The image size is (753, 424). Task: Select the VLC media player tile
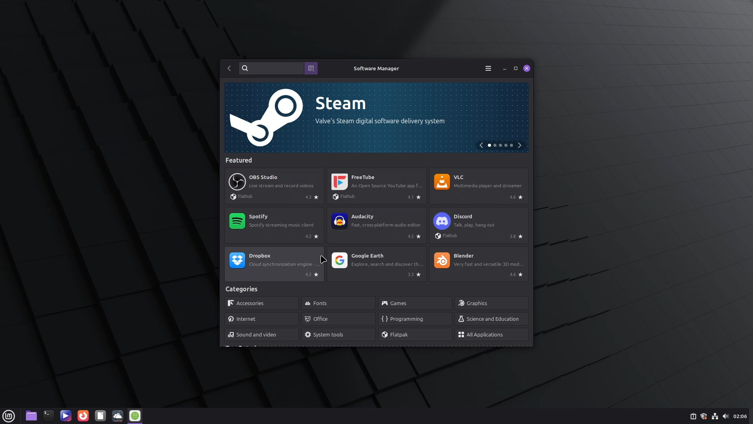(x=478, y=186)
